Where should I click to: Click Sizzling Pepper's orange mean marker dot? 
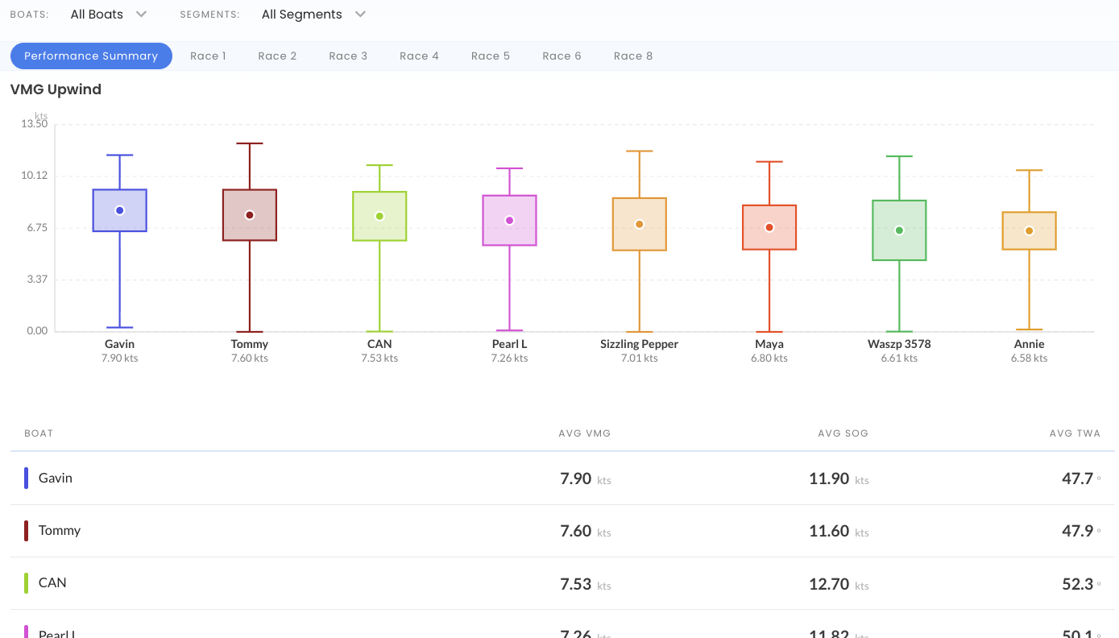point(640,224)
